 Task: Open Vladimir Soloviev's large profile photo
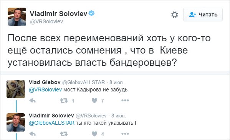(x=17, y=17)
